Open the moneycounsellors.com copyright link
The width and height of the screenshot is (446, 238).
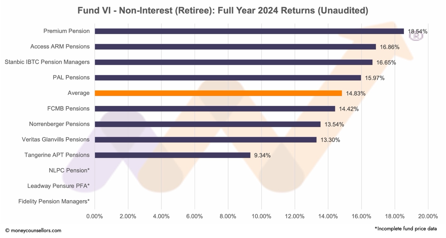pos(33,231)
